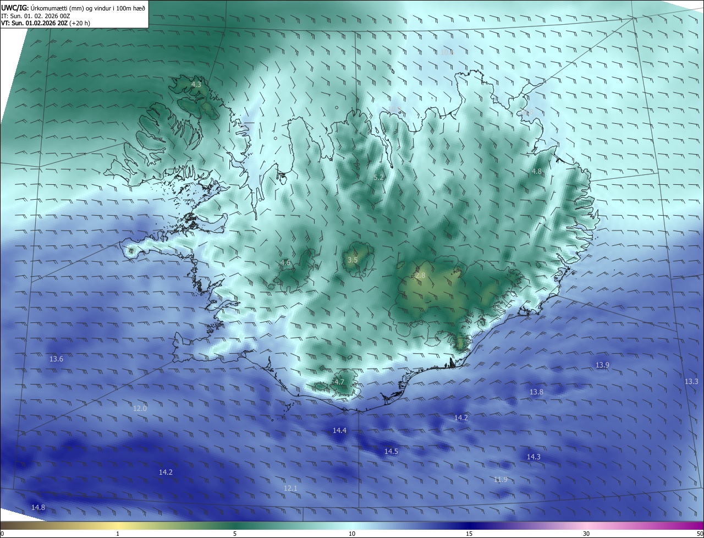Click the 2.8 value on the large glacier
The height and width of the screenshot is (538, 704).
[x=420, y=275]
